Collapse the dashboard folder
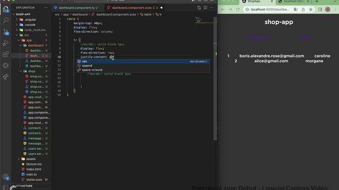The height and width of the screenshot is (190, 339). (x=21, y=45)
